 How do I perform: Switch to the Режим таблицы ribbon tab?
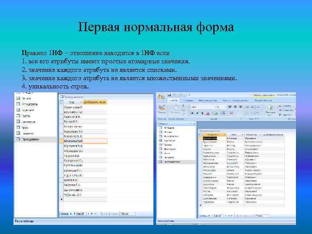(x=263, y=101)
